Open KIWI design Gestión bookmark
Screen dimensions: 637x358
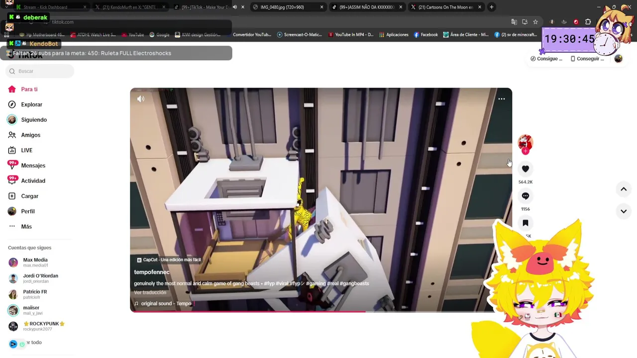[197, 35]
